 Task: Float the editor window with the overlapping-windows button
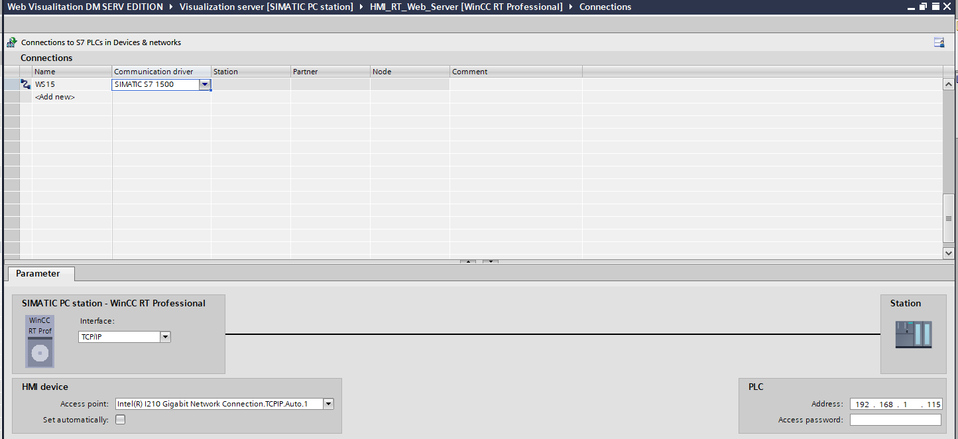[923, 7]
